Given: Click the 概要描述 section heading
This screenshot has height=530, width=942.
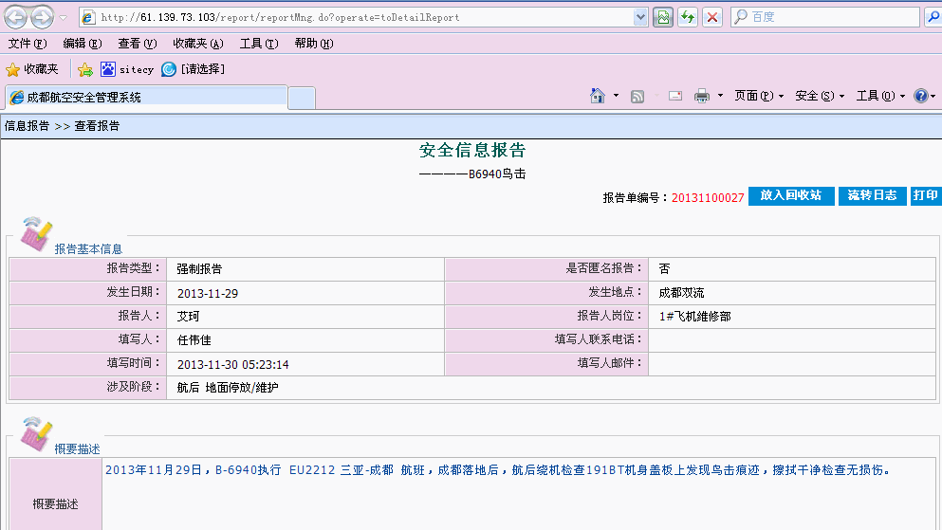Looking at the screenshot, I should pos(78,449).
